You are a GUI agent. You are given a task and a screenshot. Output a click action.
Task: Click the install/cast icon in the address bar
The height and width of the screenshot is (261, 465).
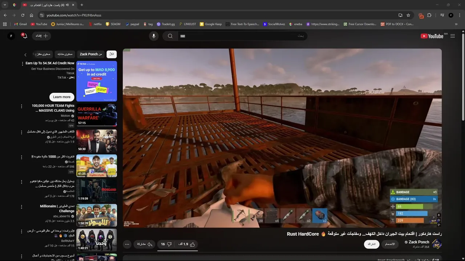400,15
